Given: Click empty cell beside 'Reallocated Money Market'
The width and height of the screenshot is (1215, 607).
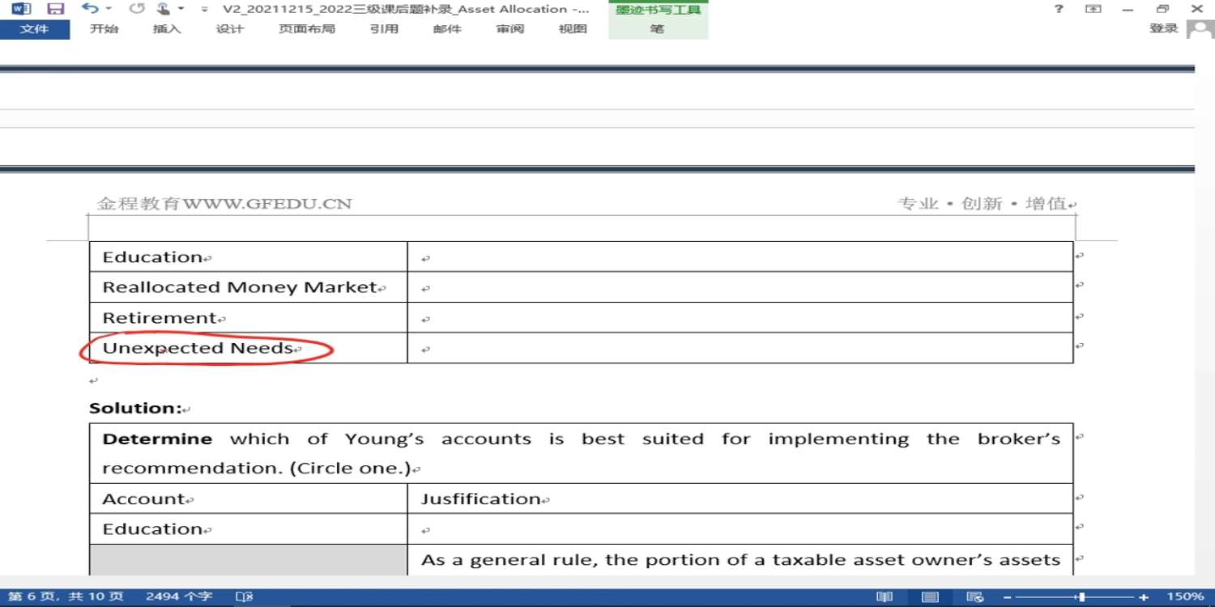Looking at the screenshot, I should coord(740,287).
